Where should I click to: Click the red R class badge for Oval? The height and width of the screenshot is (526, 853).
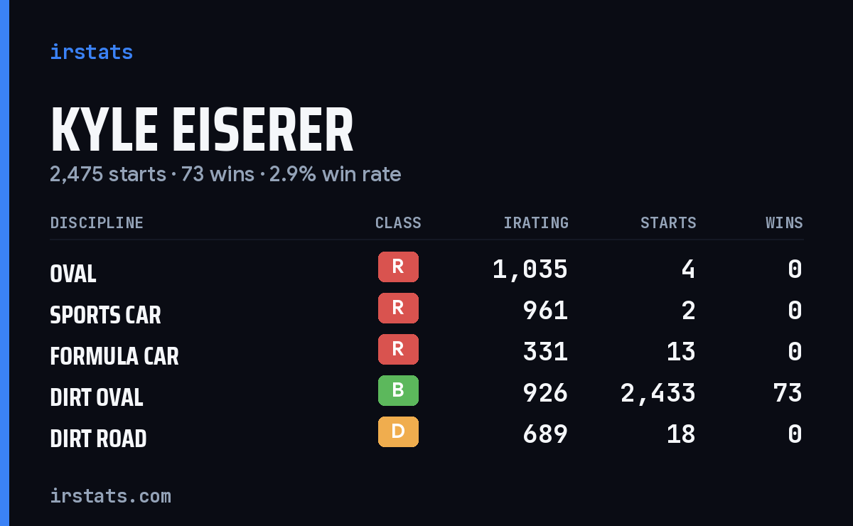398,267
